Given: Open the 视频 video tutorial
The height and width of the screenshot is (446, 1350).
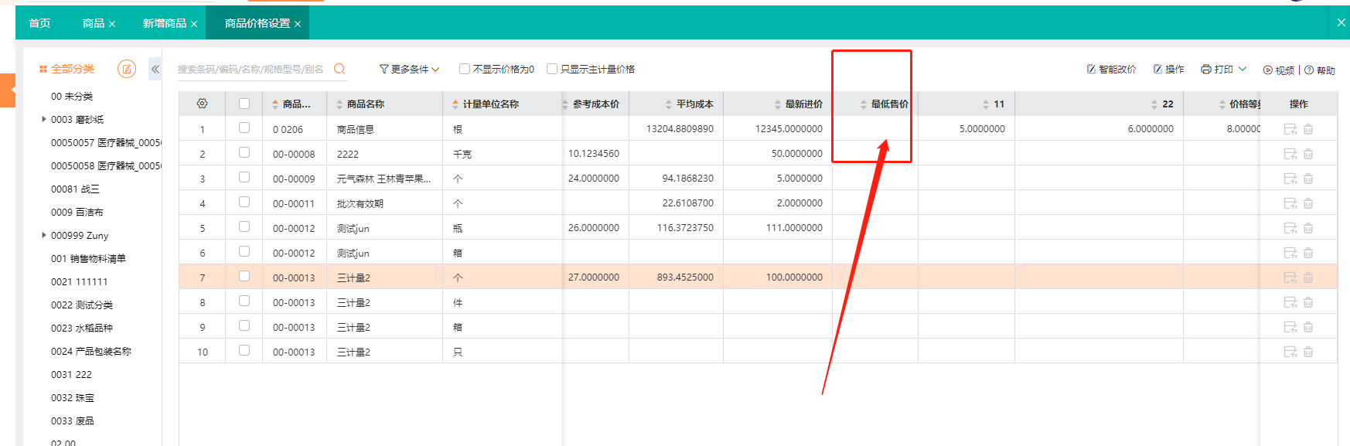Looking at the screenshot, I should (x=1279, y=70).
